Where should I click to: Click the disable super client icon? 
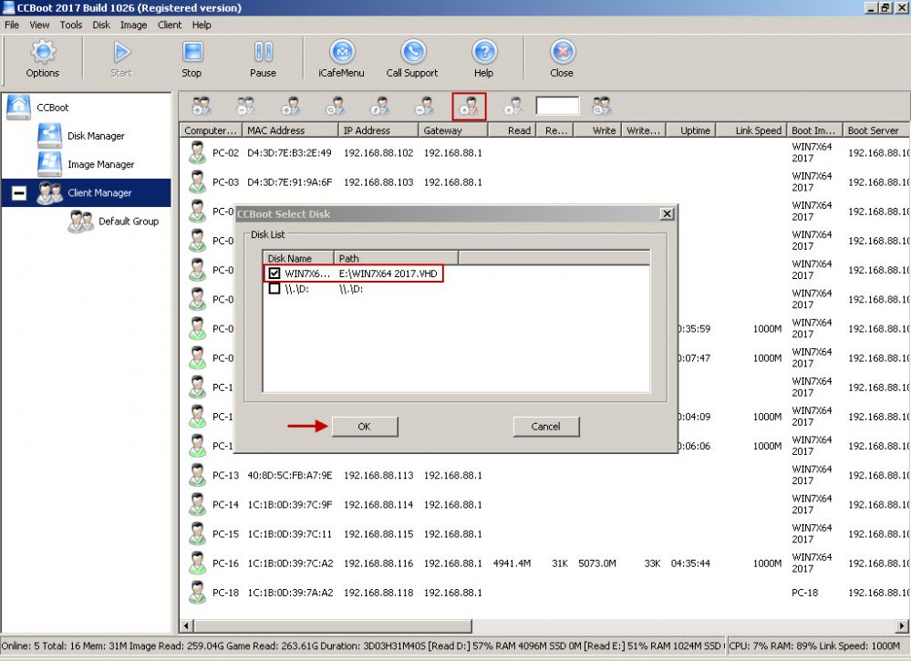(513, 107)
